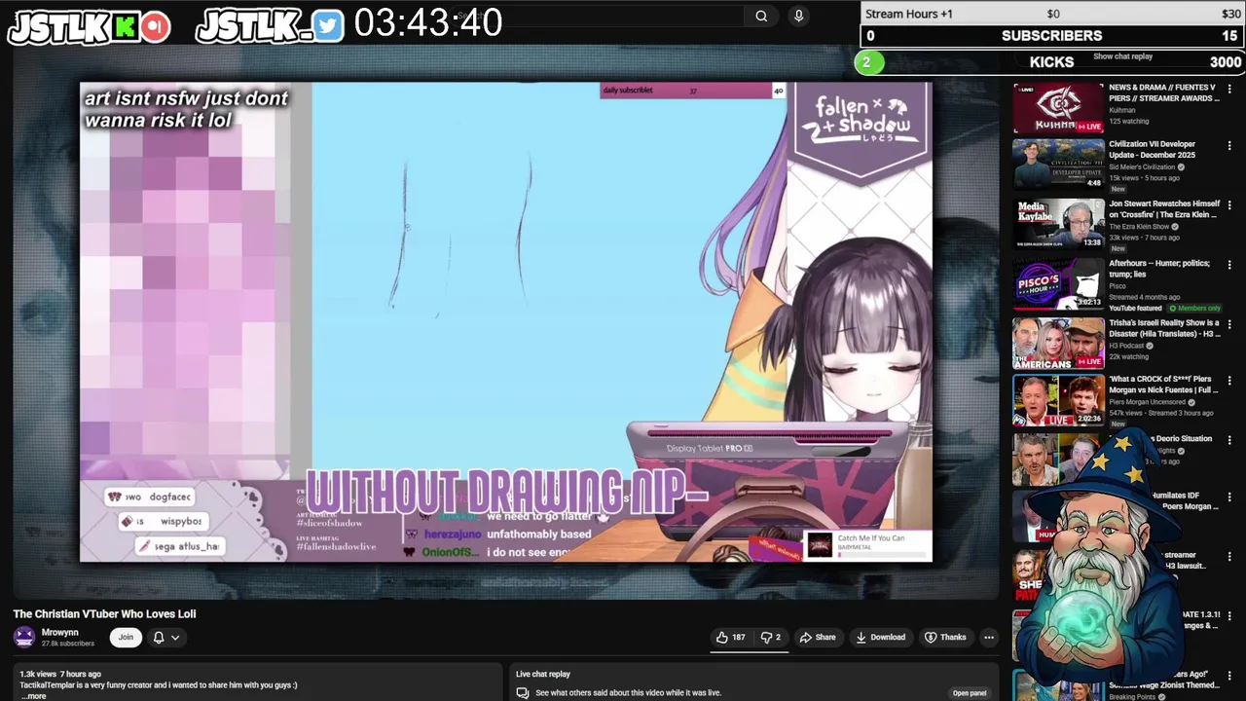Click the notification bell for Mrowynn
The width and height of the screenshot is (1246, 701).
point(159,638)
